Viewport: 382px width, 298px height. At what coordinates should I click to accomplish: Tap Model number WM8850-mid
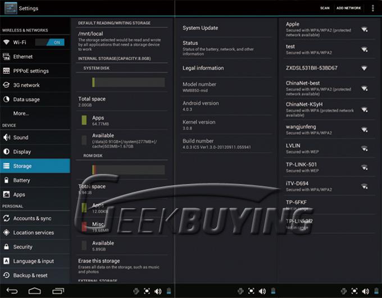click(226, 87)
